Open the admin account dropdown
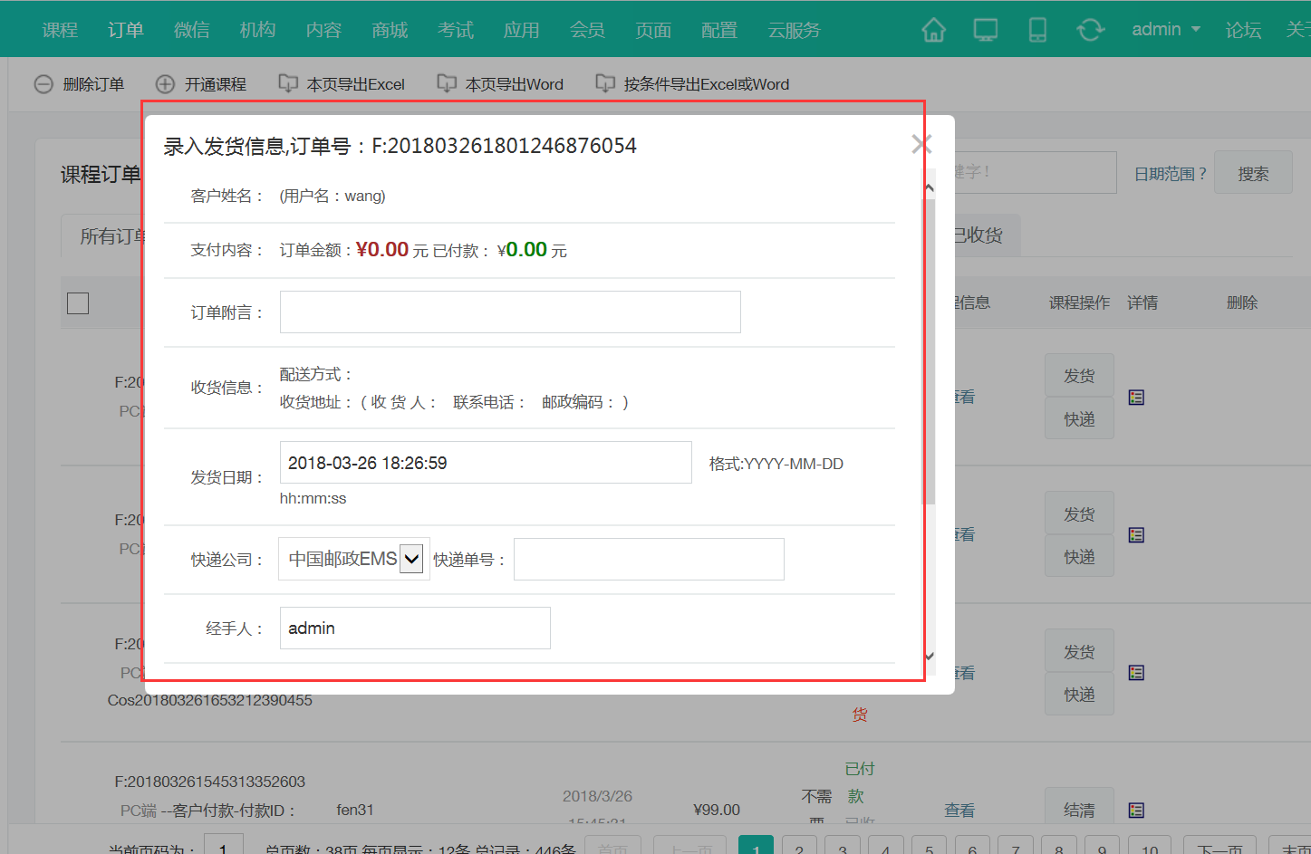This screenshot has height=854, width=1311. coord(1165,29)
